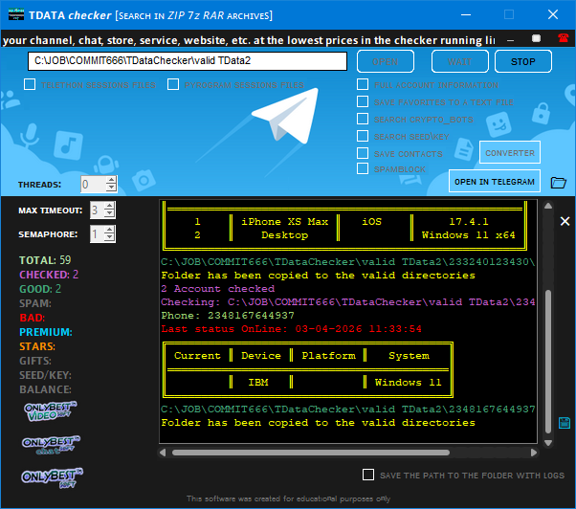Click the blue save log disk icon
The height and width of the screenshot is (509, 576).
point(564,423)
